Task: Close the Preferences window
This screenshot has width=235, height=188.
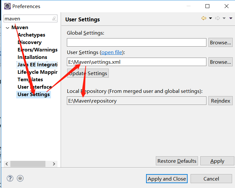Action: (227, 6)
